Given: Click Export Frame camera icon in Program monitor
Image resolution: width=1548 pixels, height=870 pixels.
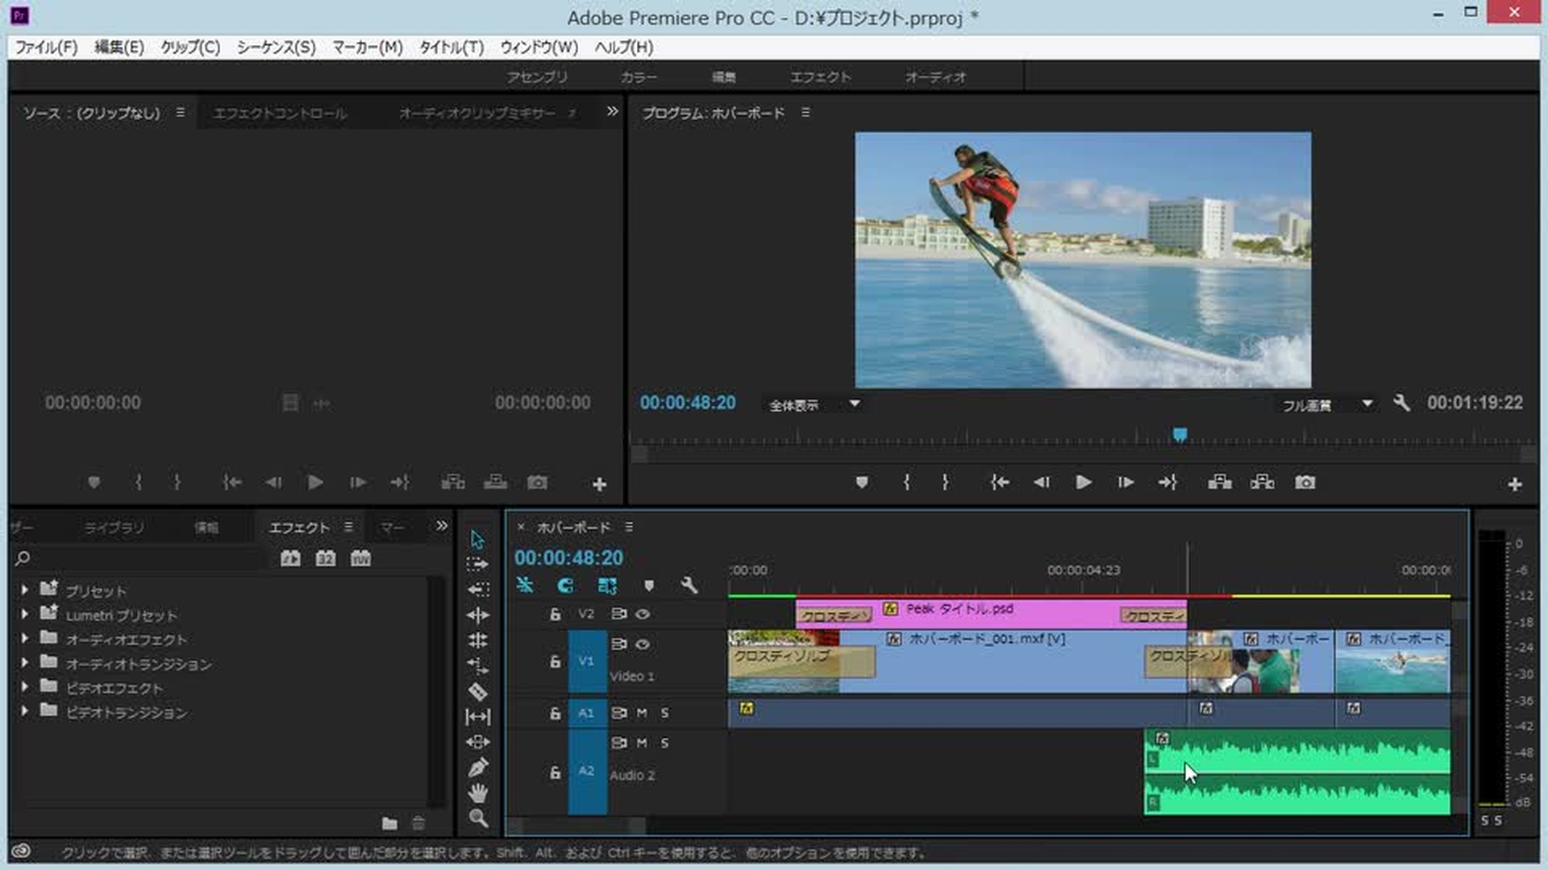Looking at the screenshot, I should tap(1305, 483).
